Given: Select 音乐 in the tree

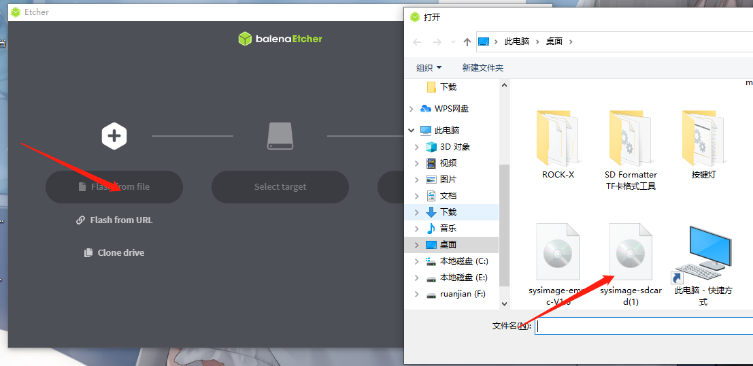Looking at the screenshot, I should coord(448,228).
